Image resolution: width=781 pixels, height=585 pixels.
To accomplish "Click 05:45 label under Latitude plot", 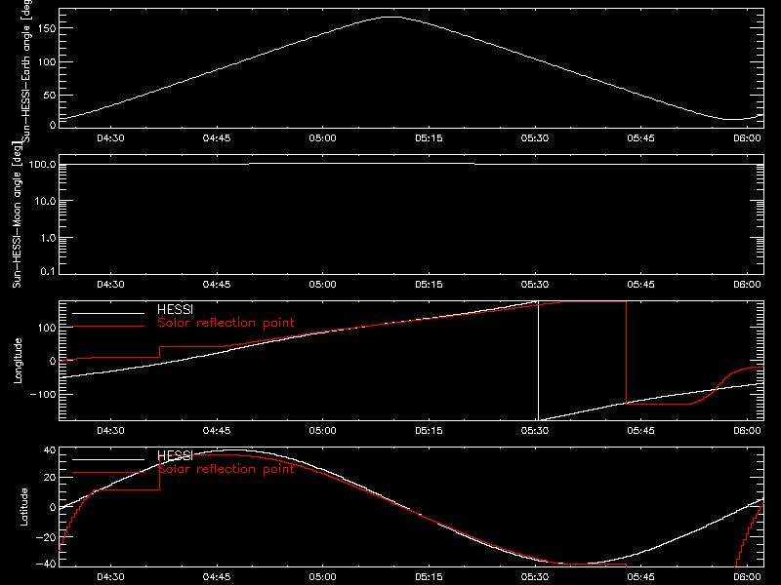I will [x=641, y=577].
